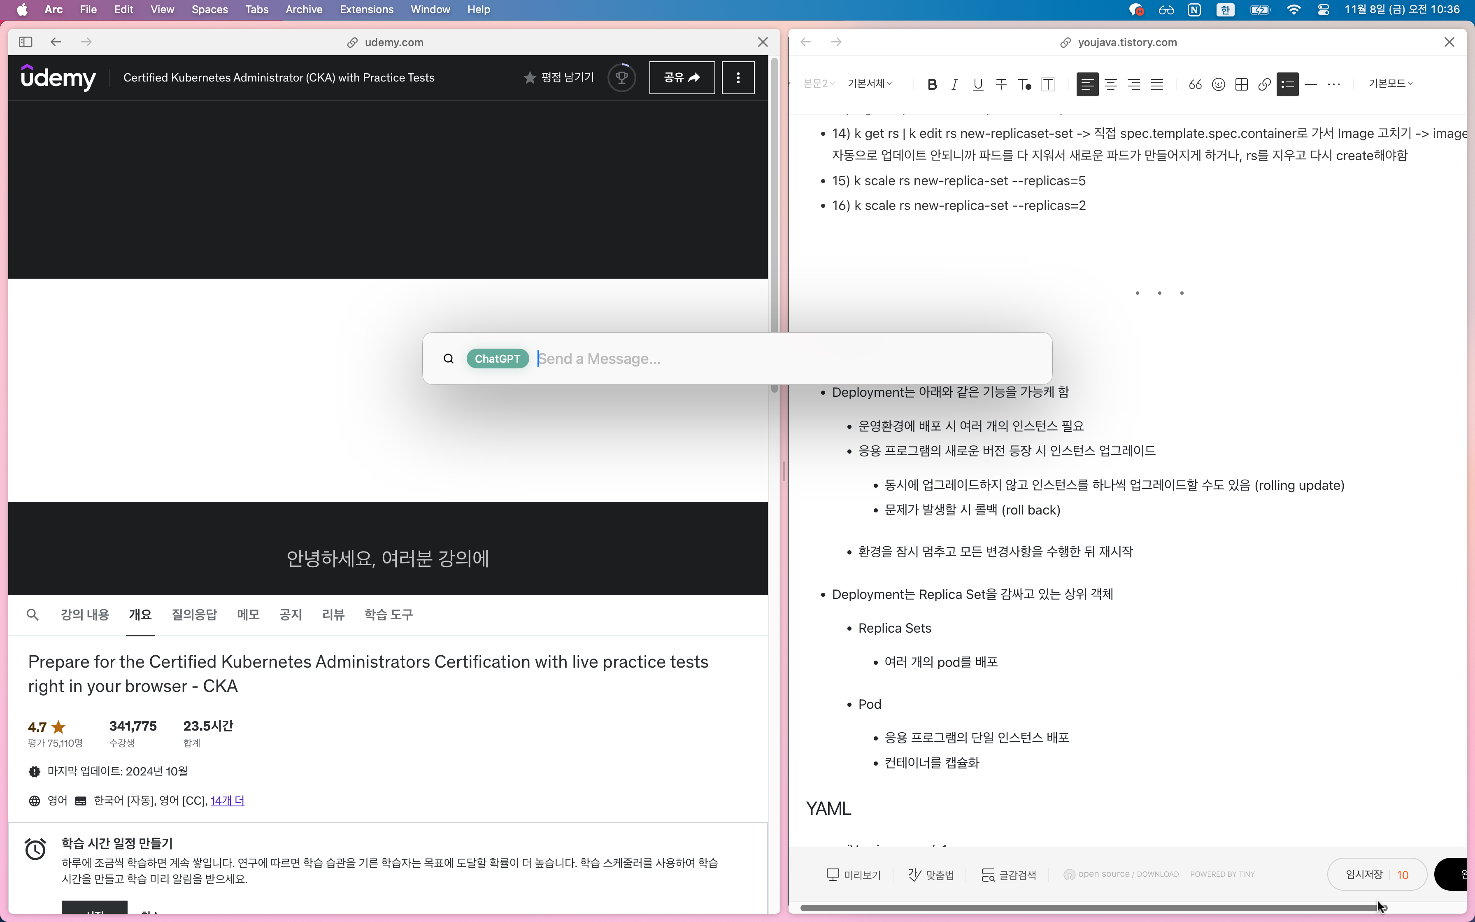Open the 기본모드 editor mode dropdown
The image size is (1475, 922).
tap(1390, 84)
